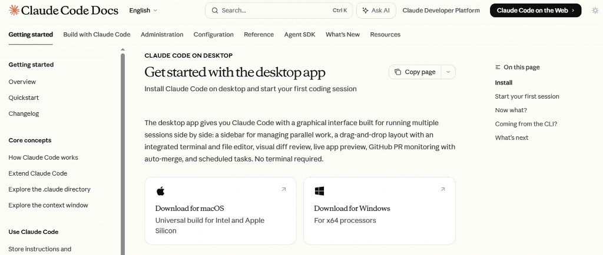This screenshot has height=255, width=603.
Task: Click the copy icon in Copy page
Action: 398,72
